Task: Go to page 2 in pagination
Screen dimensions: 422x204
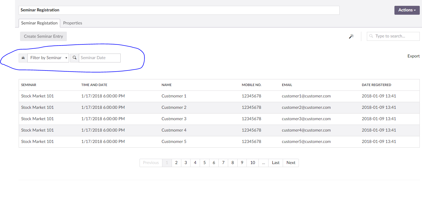Action: pyautogui.click(x=176, y=163)
